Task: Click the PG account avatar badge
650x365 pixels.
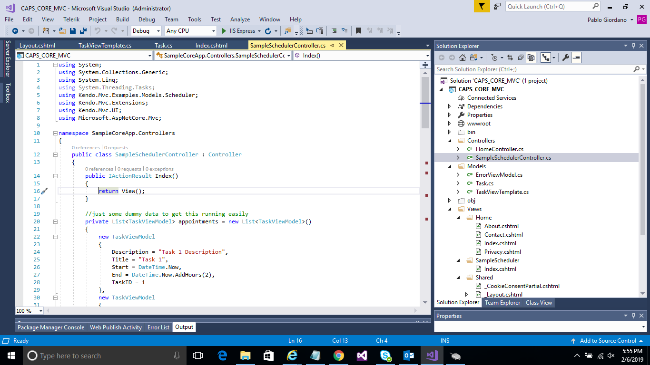Action: [641, 19]
